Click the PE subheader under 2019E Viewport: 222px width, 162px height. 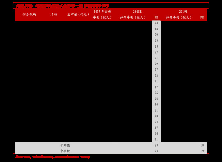tap(202, 17)
